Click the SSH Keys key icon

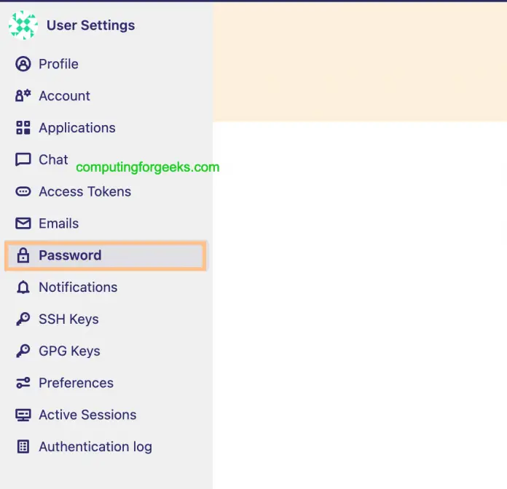(x=23, y=319)
